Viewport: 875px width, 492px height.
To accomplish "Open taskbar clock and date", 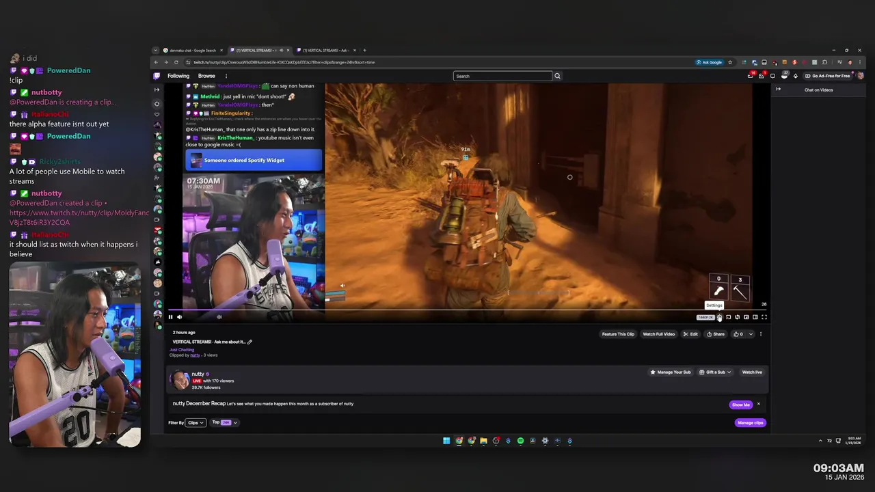I will [854, 441].
